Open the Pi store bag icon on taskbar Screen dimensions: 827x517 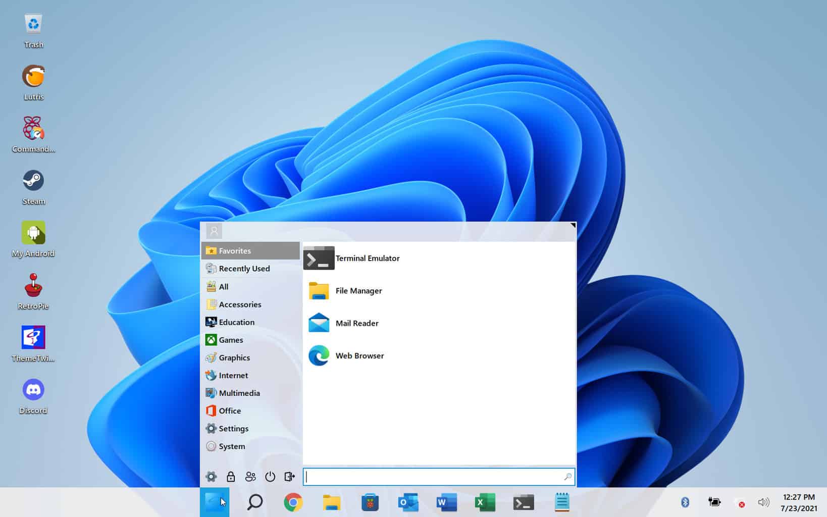click(370, 502)
